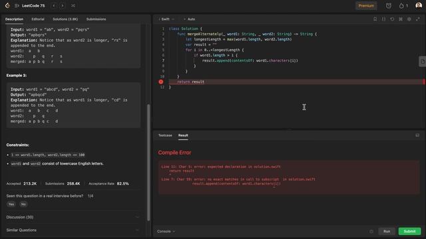426x239 pixels.
Task: Open the problem list menu icon
Action: [17, 5]
